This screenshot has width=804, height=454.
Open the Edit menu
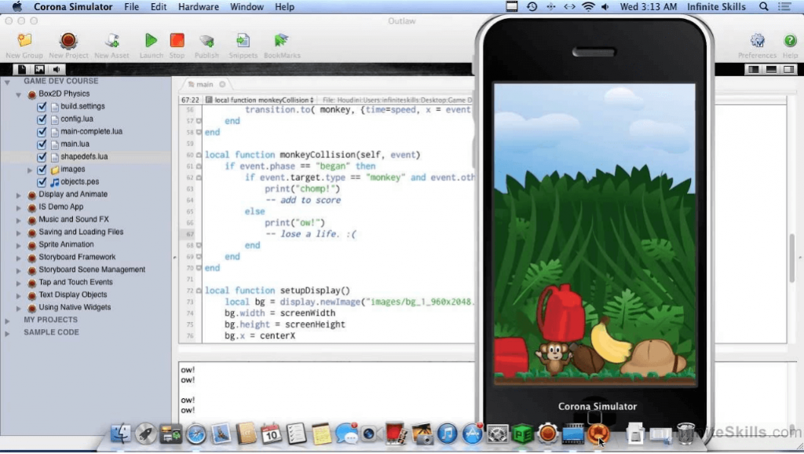(x=159, y=6)
